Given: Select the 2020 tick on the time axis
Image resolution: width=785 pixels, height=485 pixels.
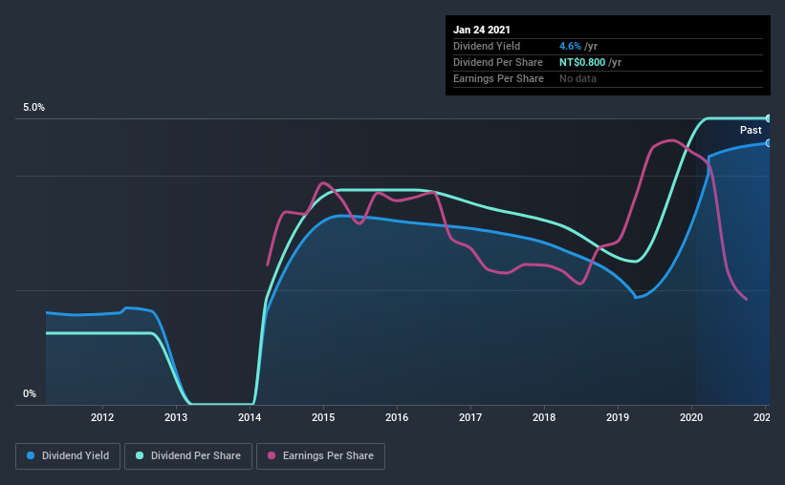Looking at the screenshot, I should pyautogui.click(x=691, y=417).
